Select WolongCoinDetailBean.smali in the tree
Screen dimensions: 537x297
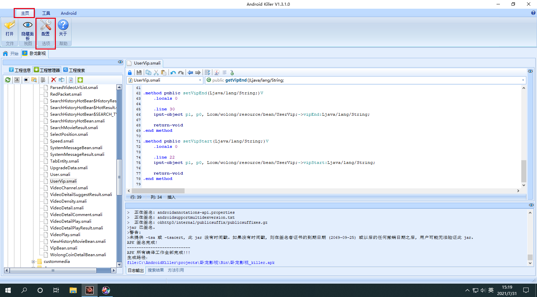tap(78, 255)
